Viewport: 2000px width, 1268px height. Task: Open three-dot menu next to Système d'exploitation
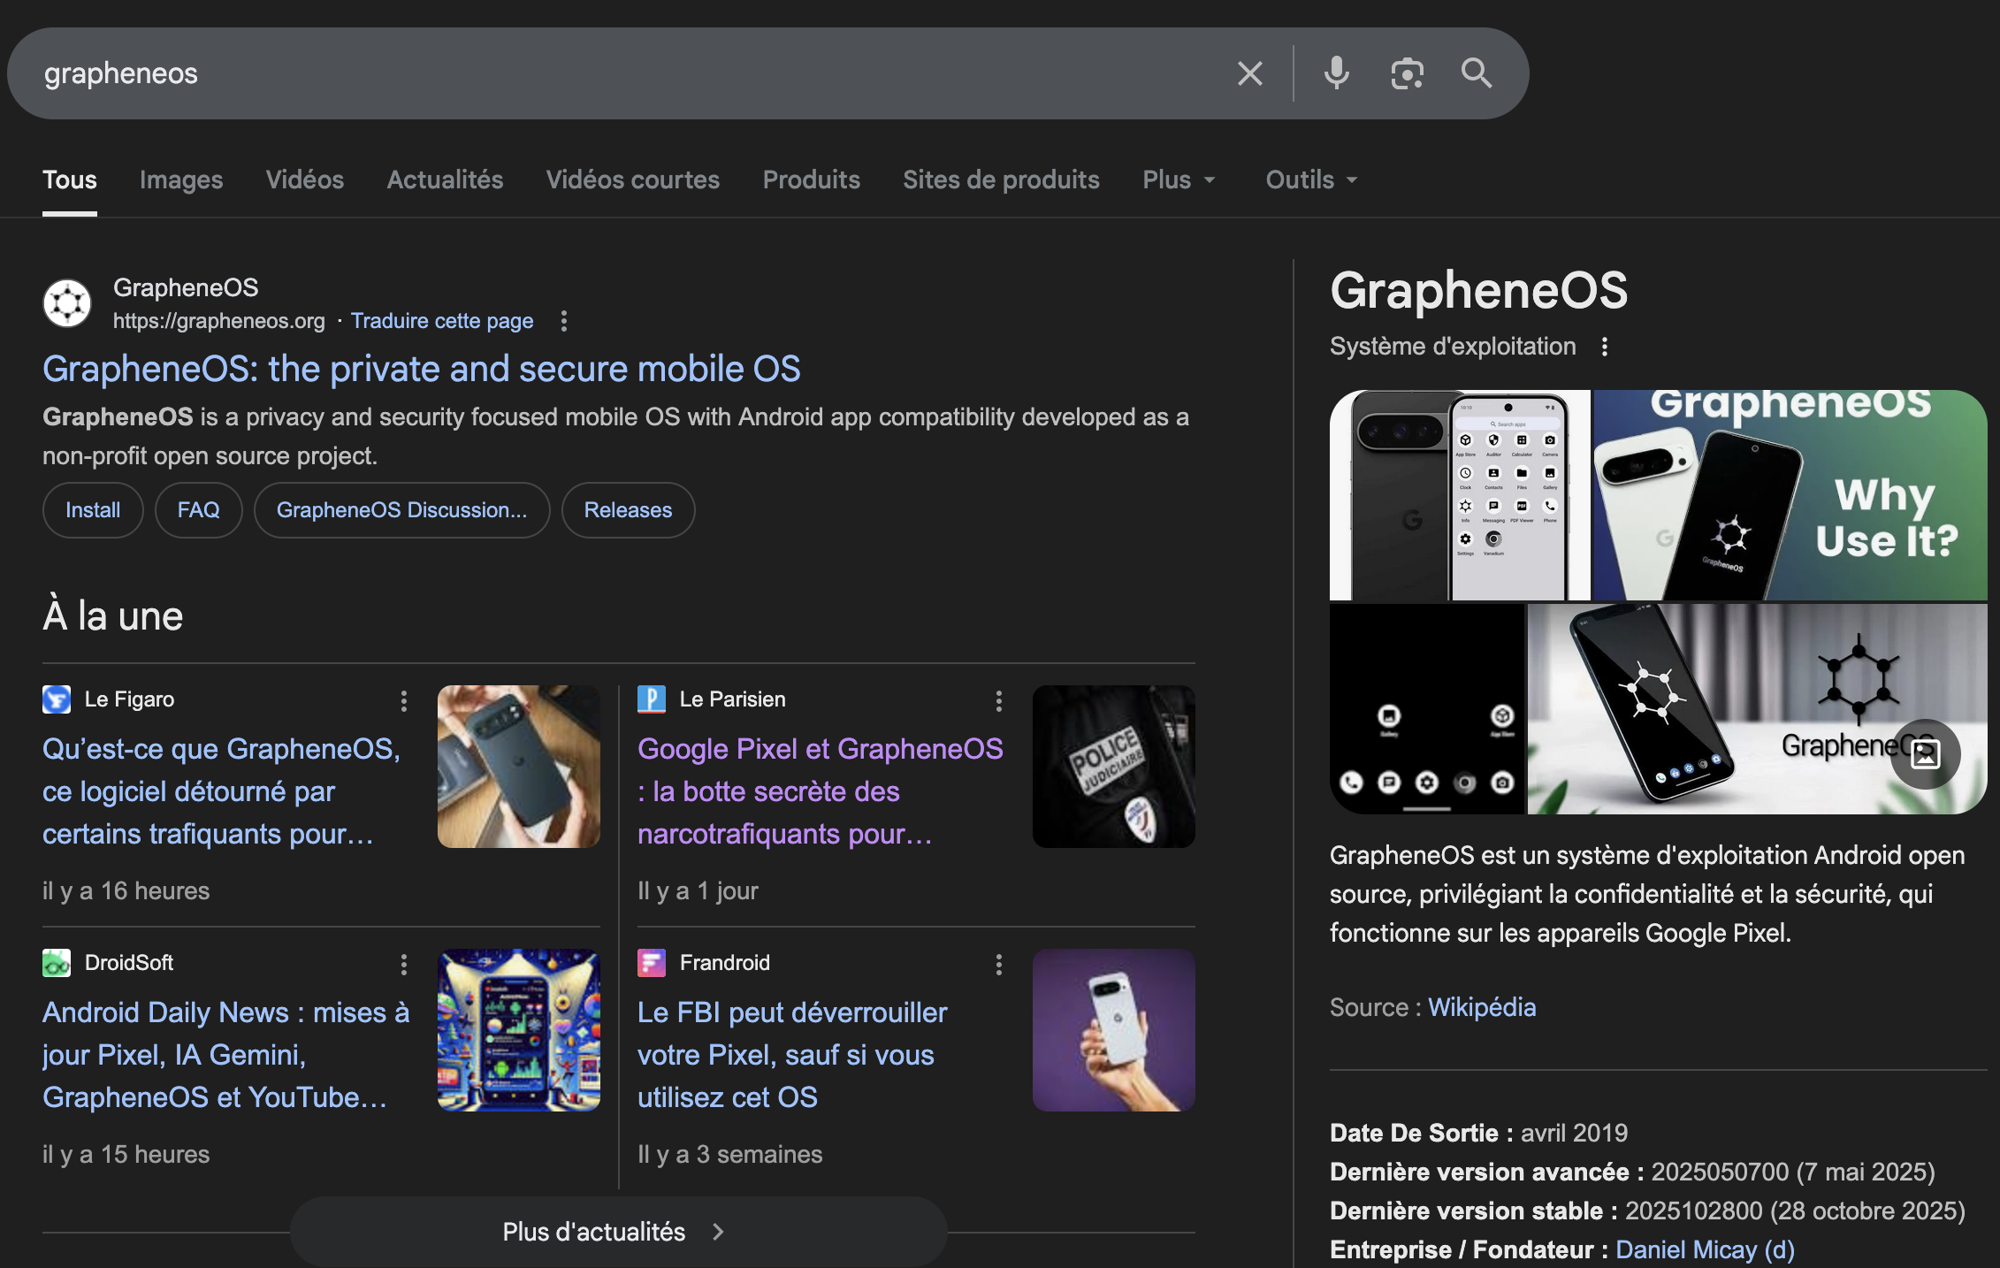click(1605, 347)
